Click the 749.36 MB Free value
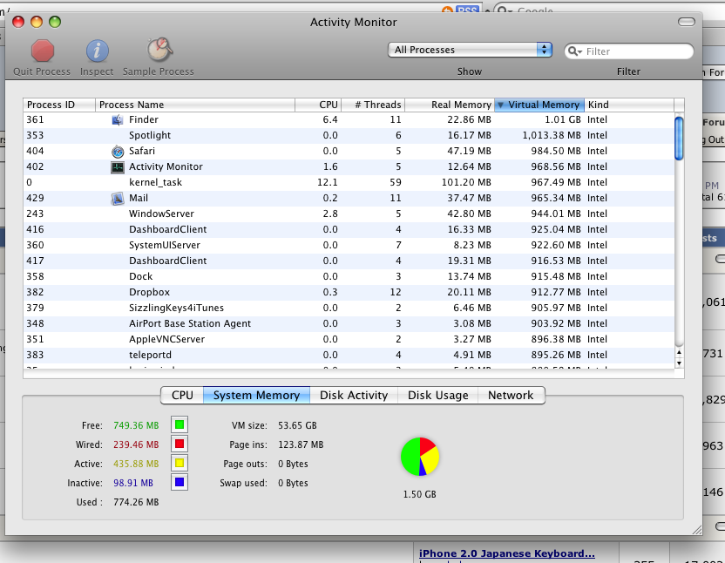The width and height of the screenshot is (725, 563). click(136, 425)
